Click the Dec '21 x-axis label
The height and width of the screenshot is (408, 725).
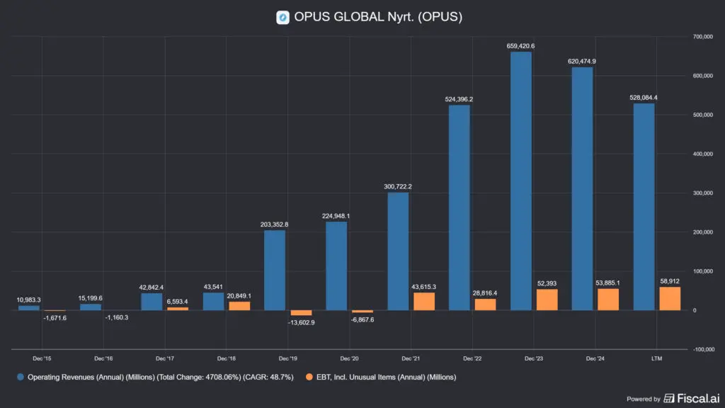[x=411, y=358]
